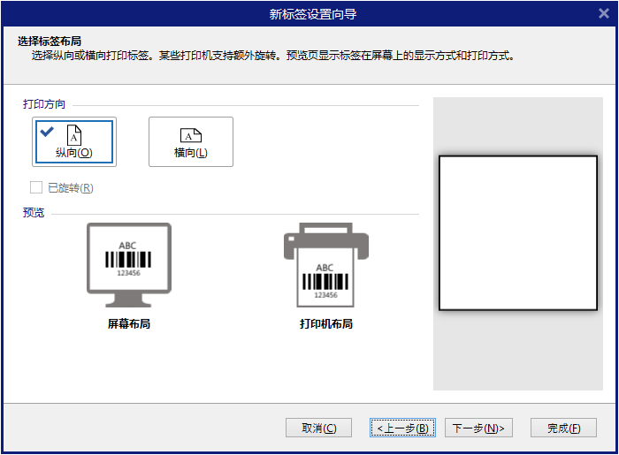Cancel the wizard with 取消

tap(318, 428)
